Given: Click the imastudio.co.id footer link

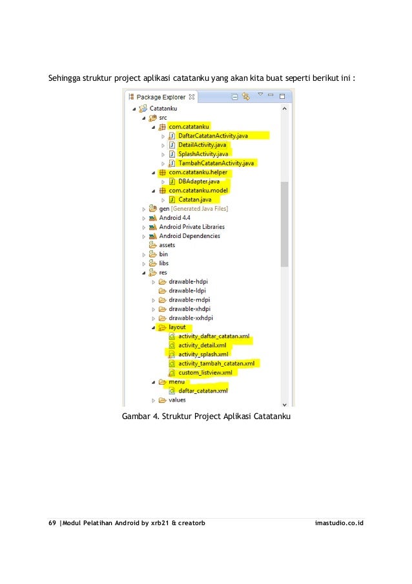Looking at the screenshot, I should point(339,523).
